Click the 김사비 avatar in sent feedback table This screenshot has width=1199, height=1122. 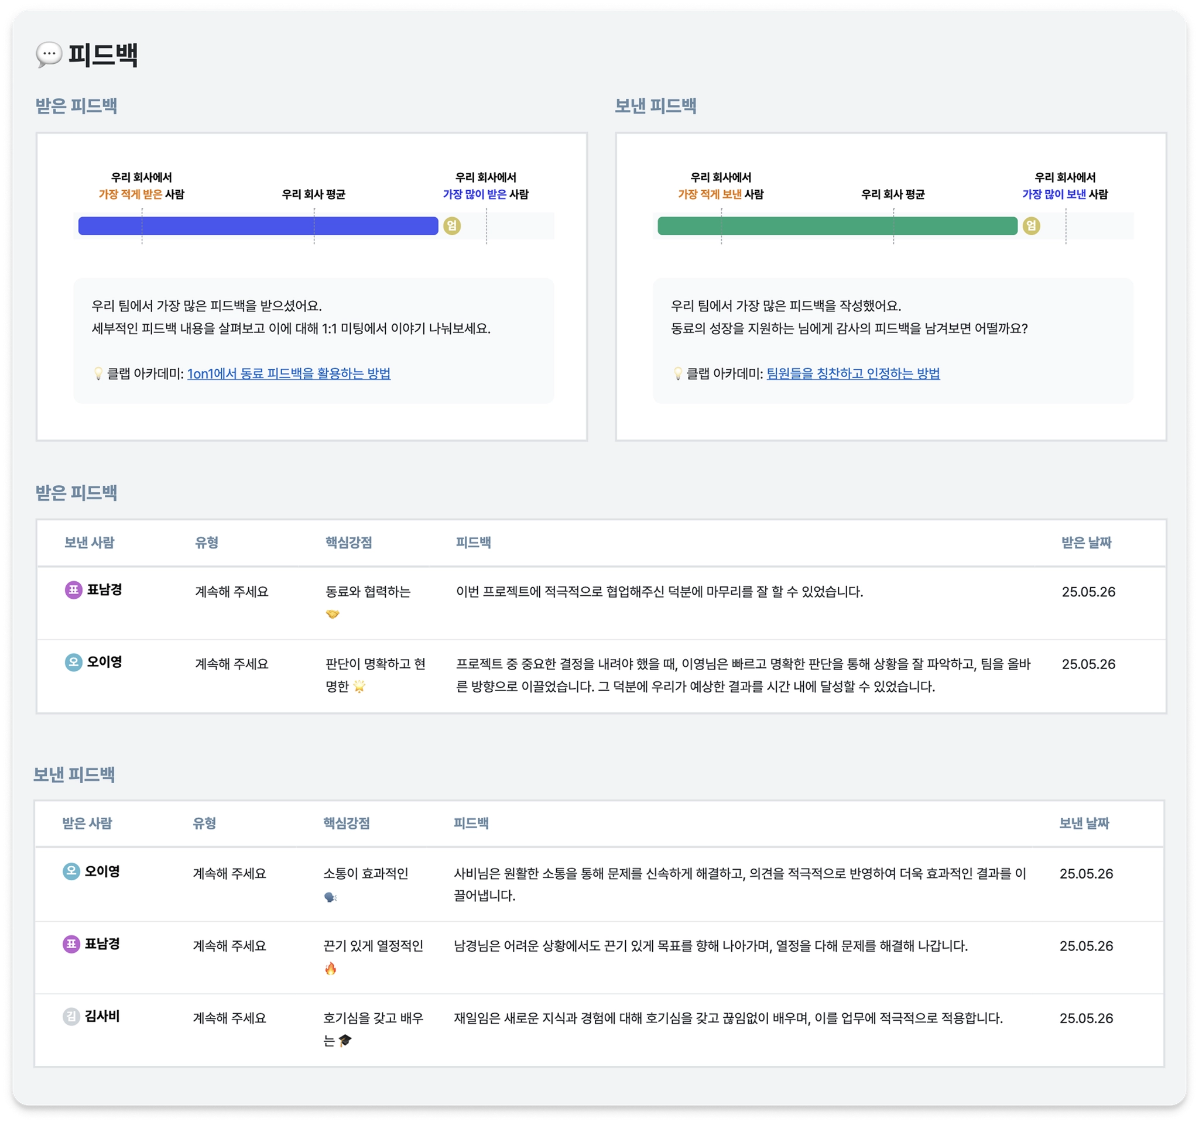point(71,1016)
